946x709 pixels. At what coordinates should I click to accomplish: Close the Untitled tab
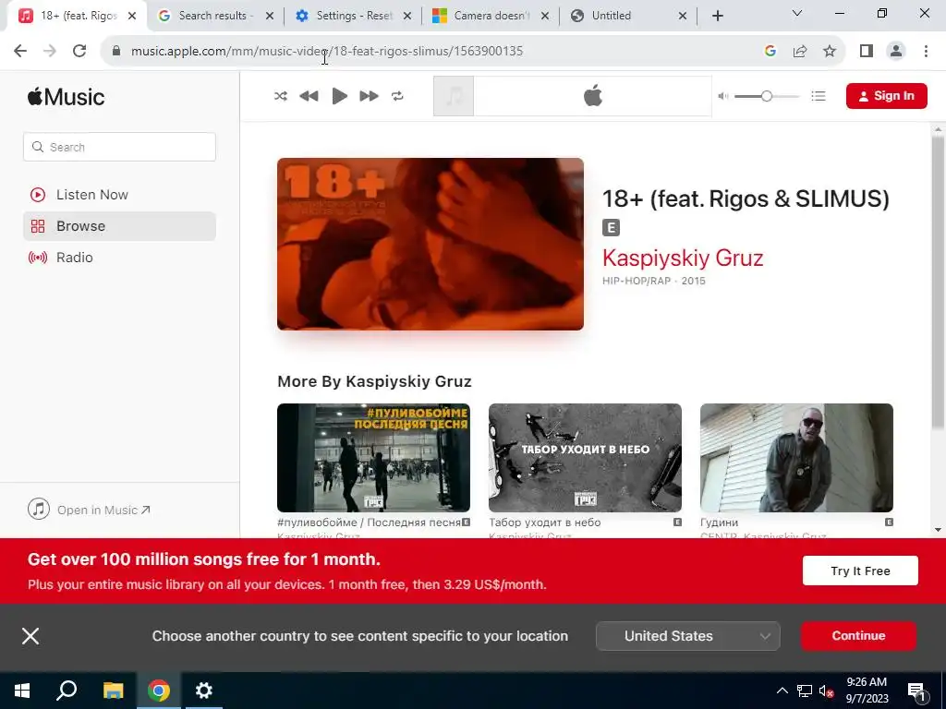point(683,16)
